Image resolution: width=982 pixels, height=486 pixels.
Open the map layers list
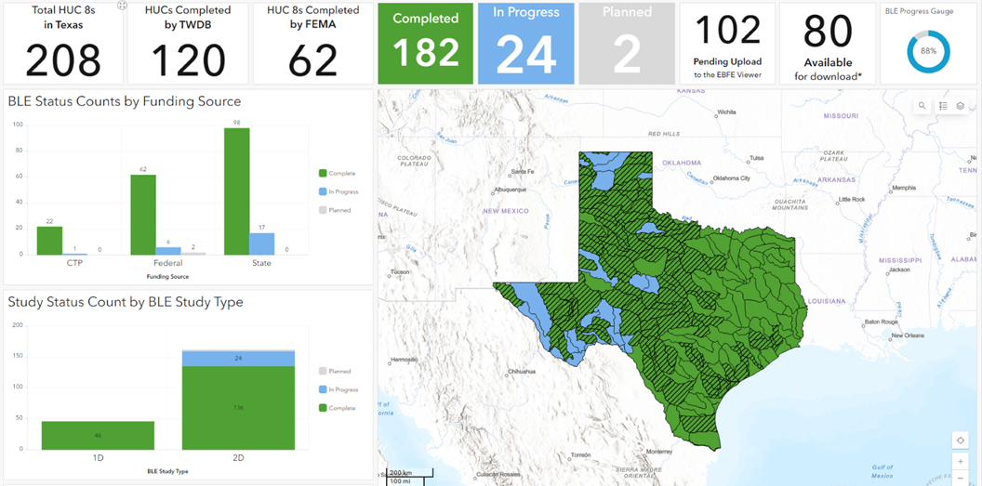pyautogui.click(x=961, y=106)
